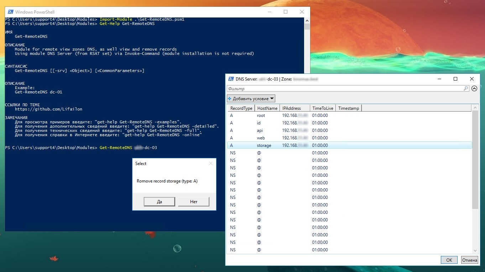Click OK in the DNS Server window
Viewport: 485px width, 272px height.
(449, 260)
